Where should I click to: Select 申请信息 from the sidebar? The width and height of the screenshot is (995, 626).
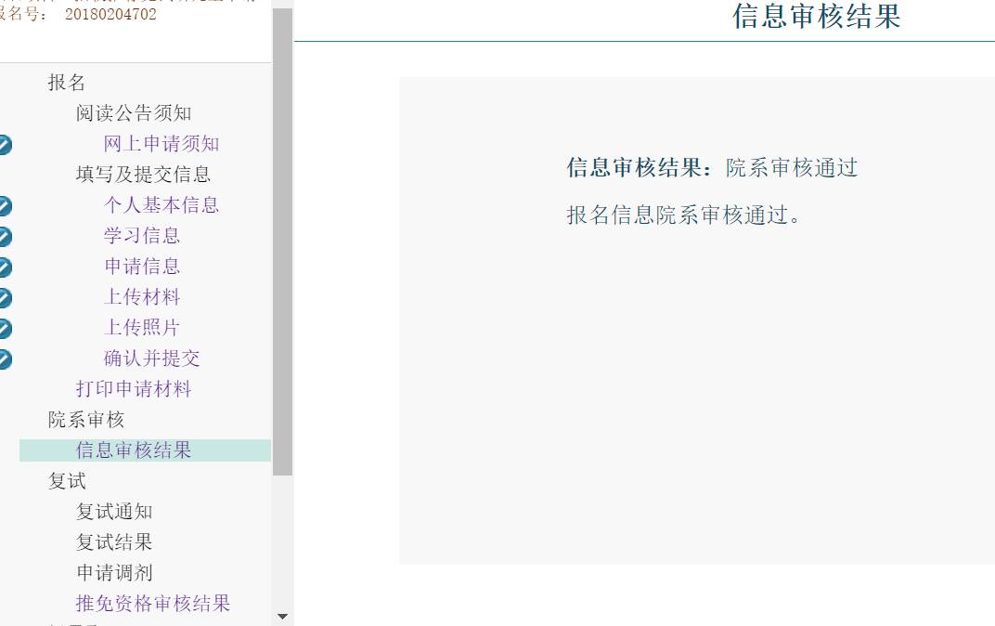(142, 267)
